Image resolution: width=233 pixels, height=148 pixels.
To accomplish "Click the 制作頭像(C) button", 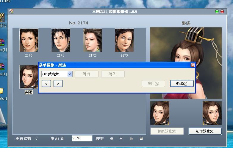I will (205, 131).
